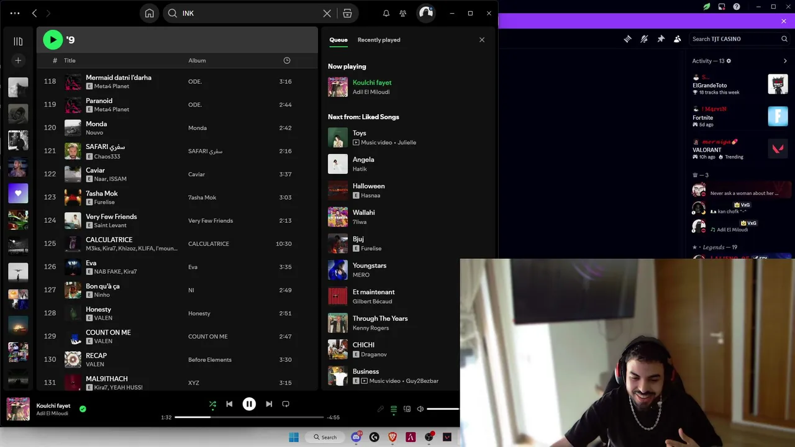Skip to previous track
The width and height of the screenshot is (795, 447).
pos(229,404)
